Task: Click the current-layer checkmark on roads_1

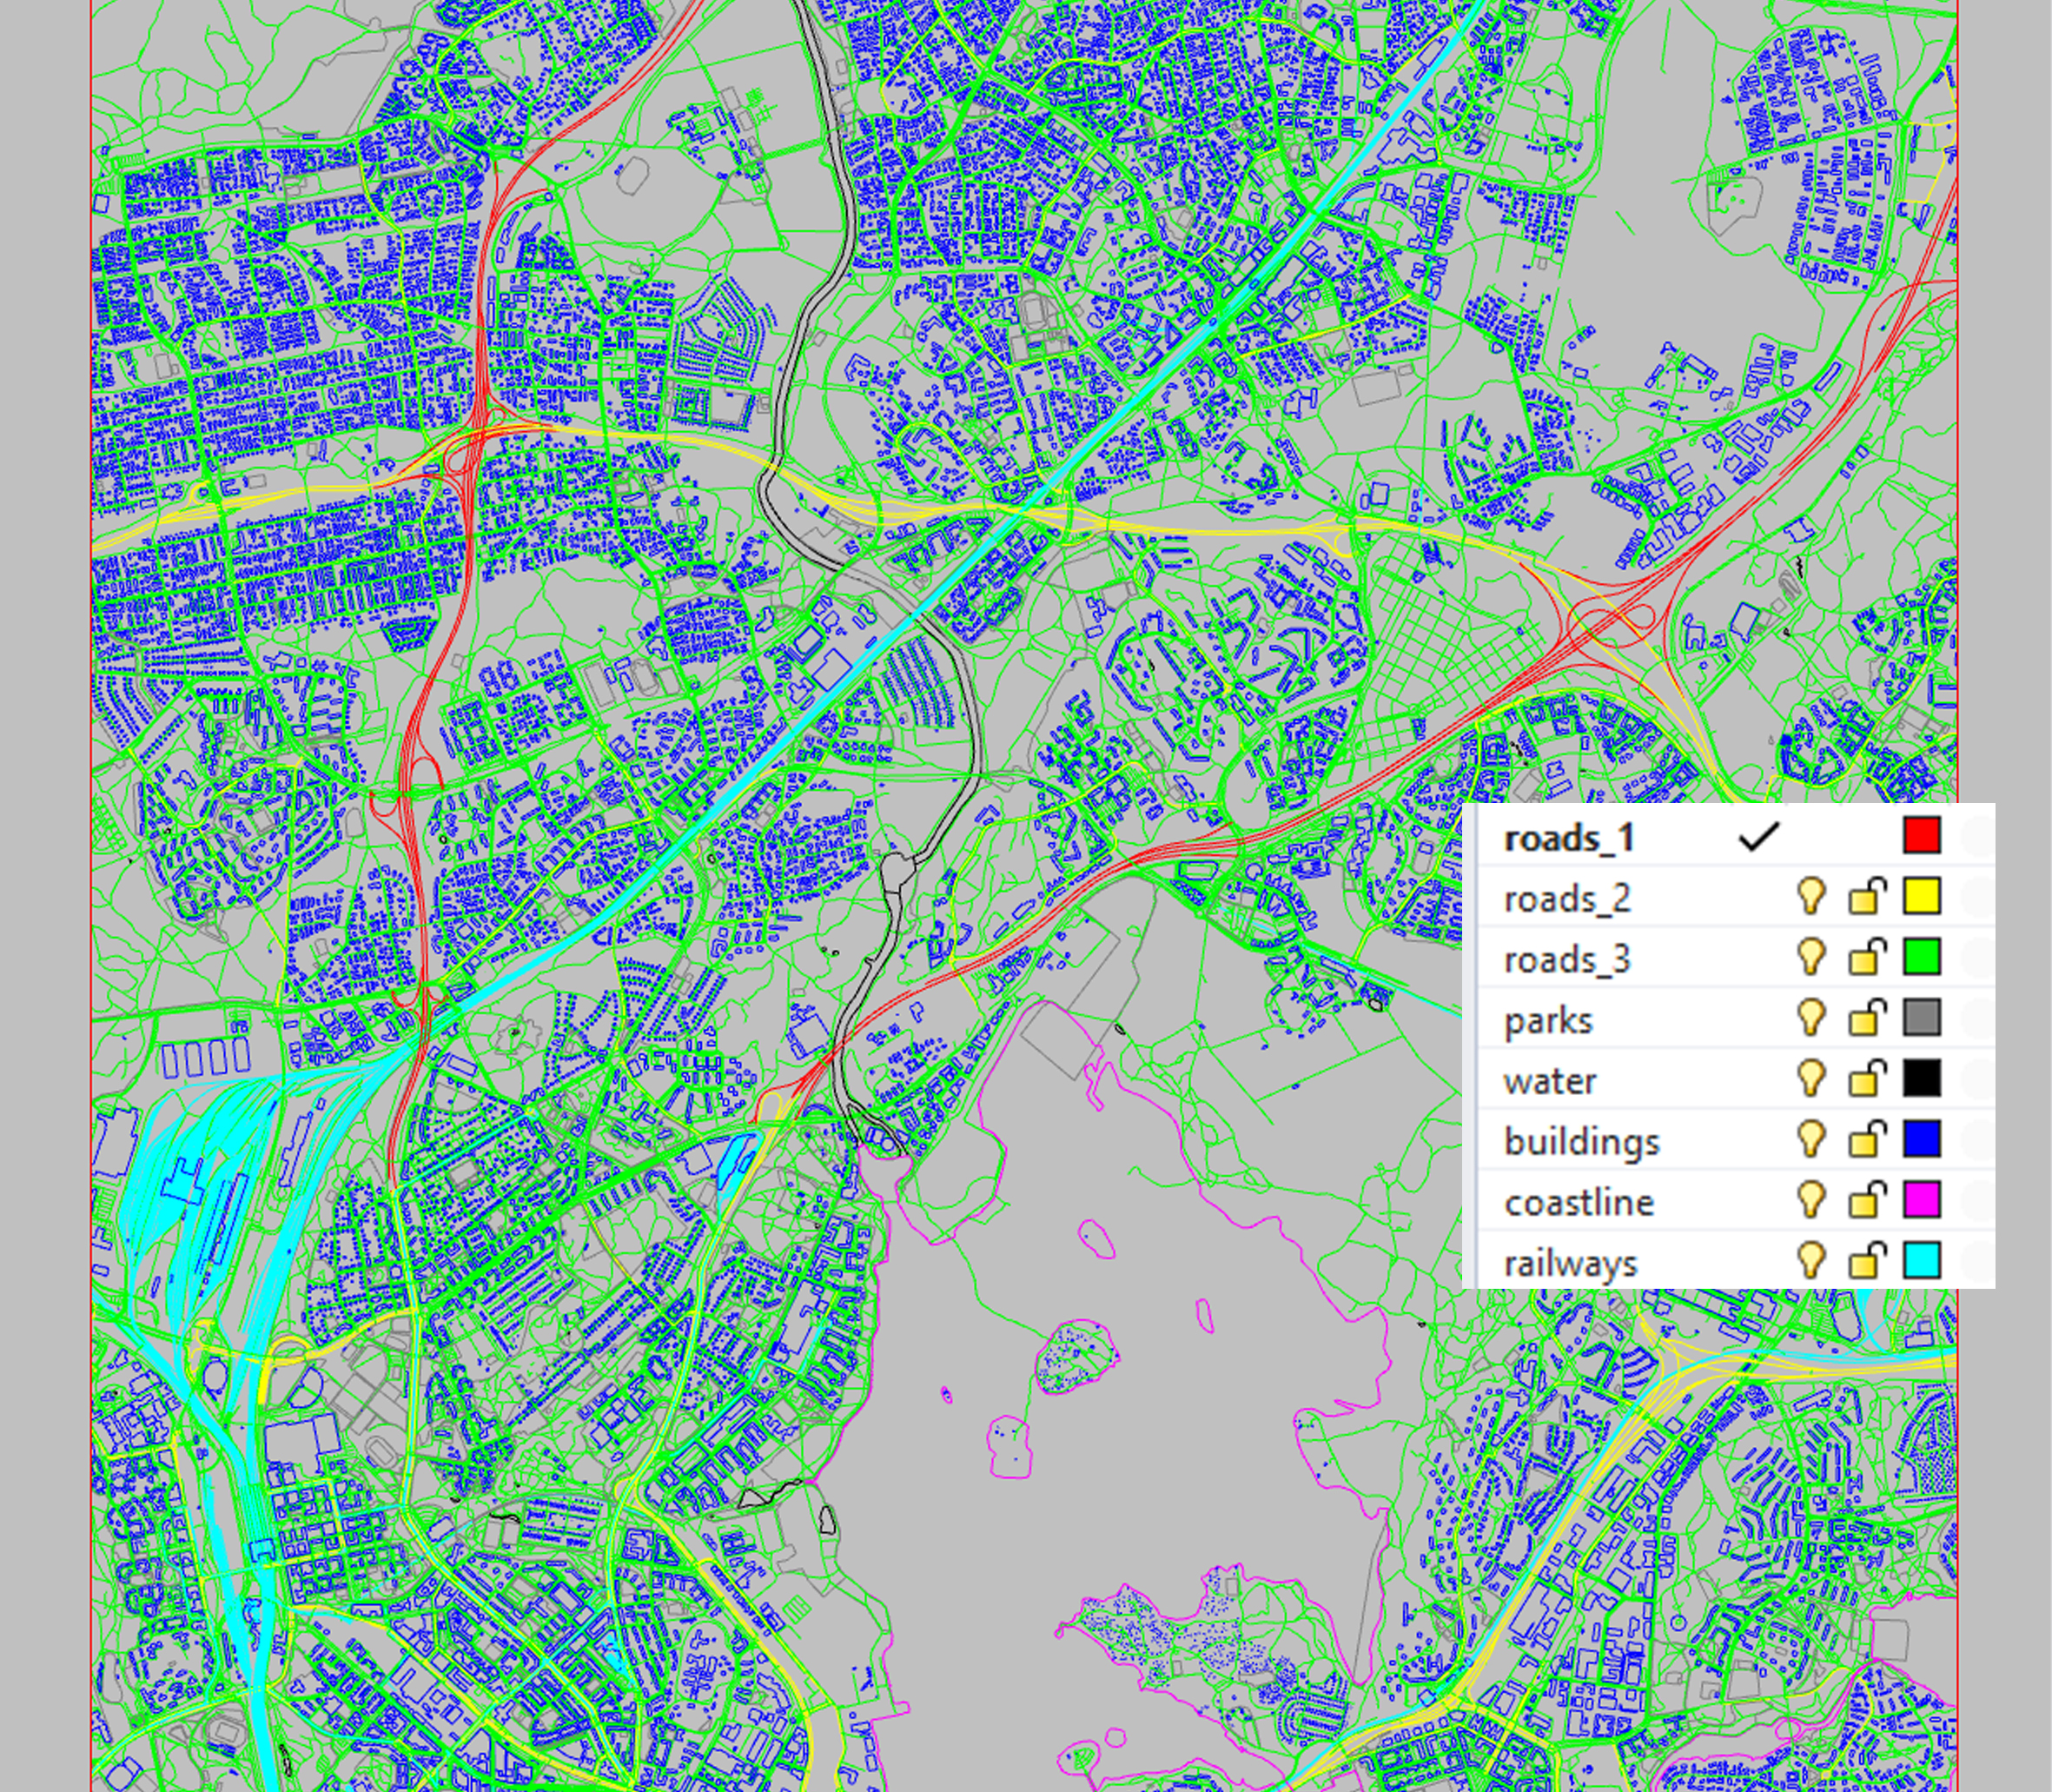Action: (1759, 837)
